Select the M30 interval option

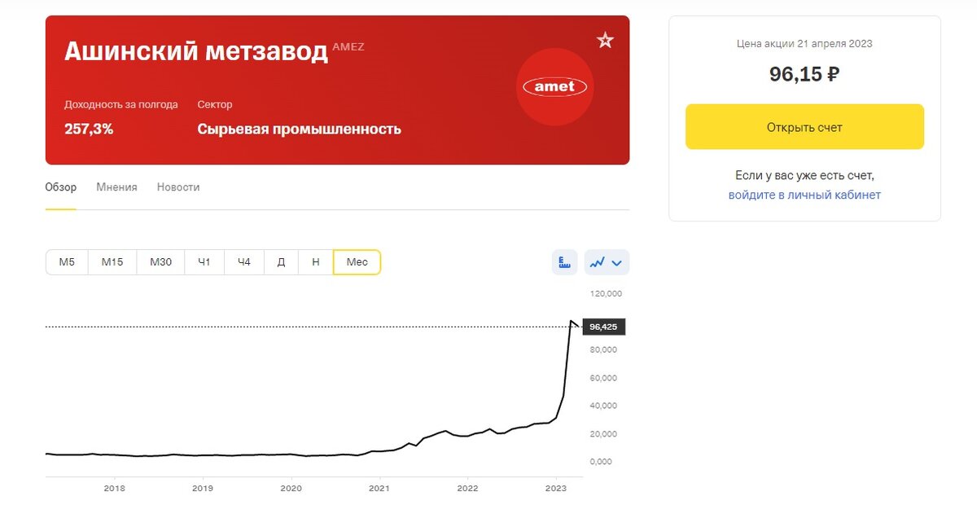(160, 261)
